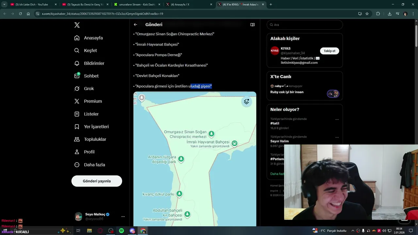Follow KIYAS with Takip et

pyautogui.click(x=330, y=51)
